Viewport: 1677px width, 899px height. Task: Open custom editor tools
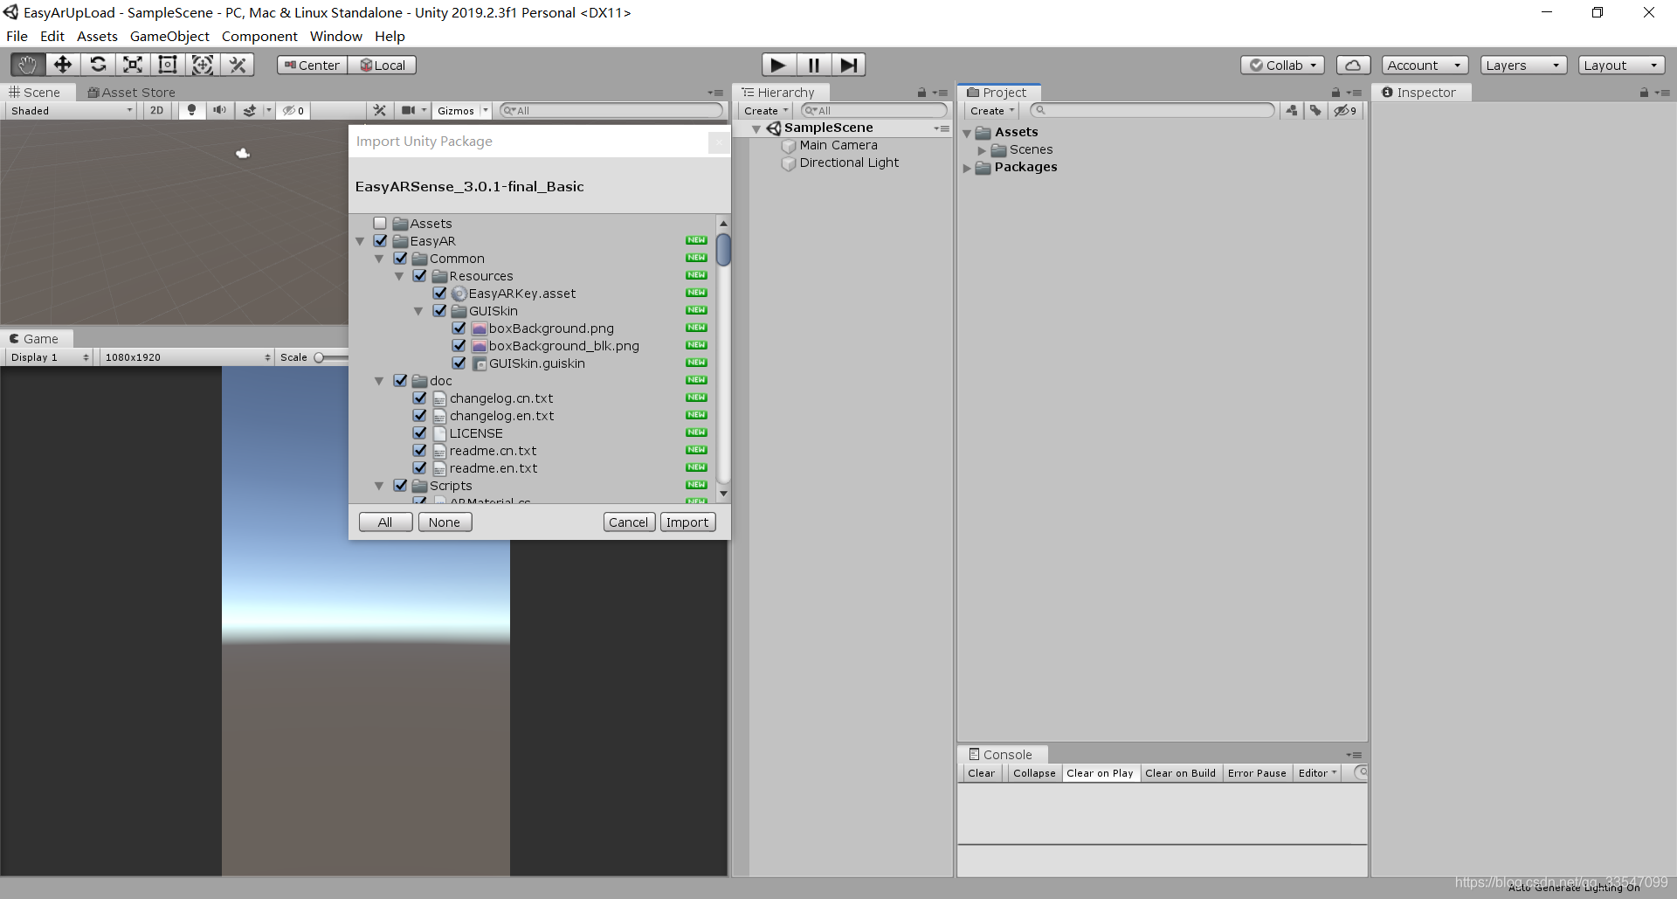point(238,65)
